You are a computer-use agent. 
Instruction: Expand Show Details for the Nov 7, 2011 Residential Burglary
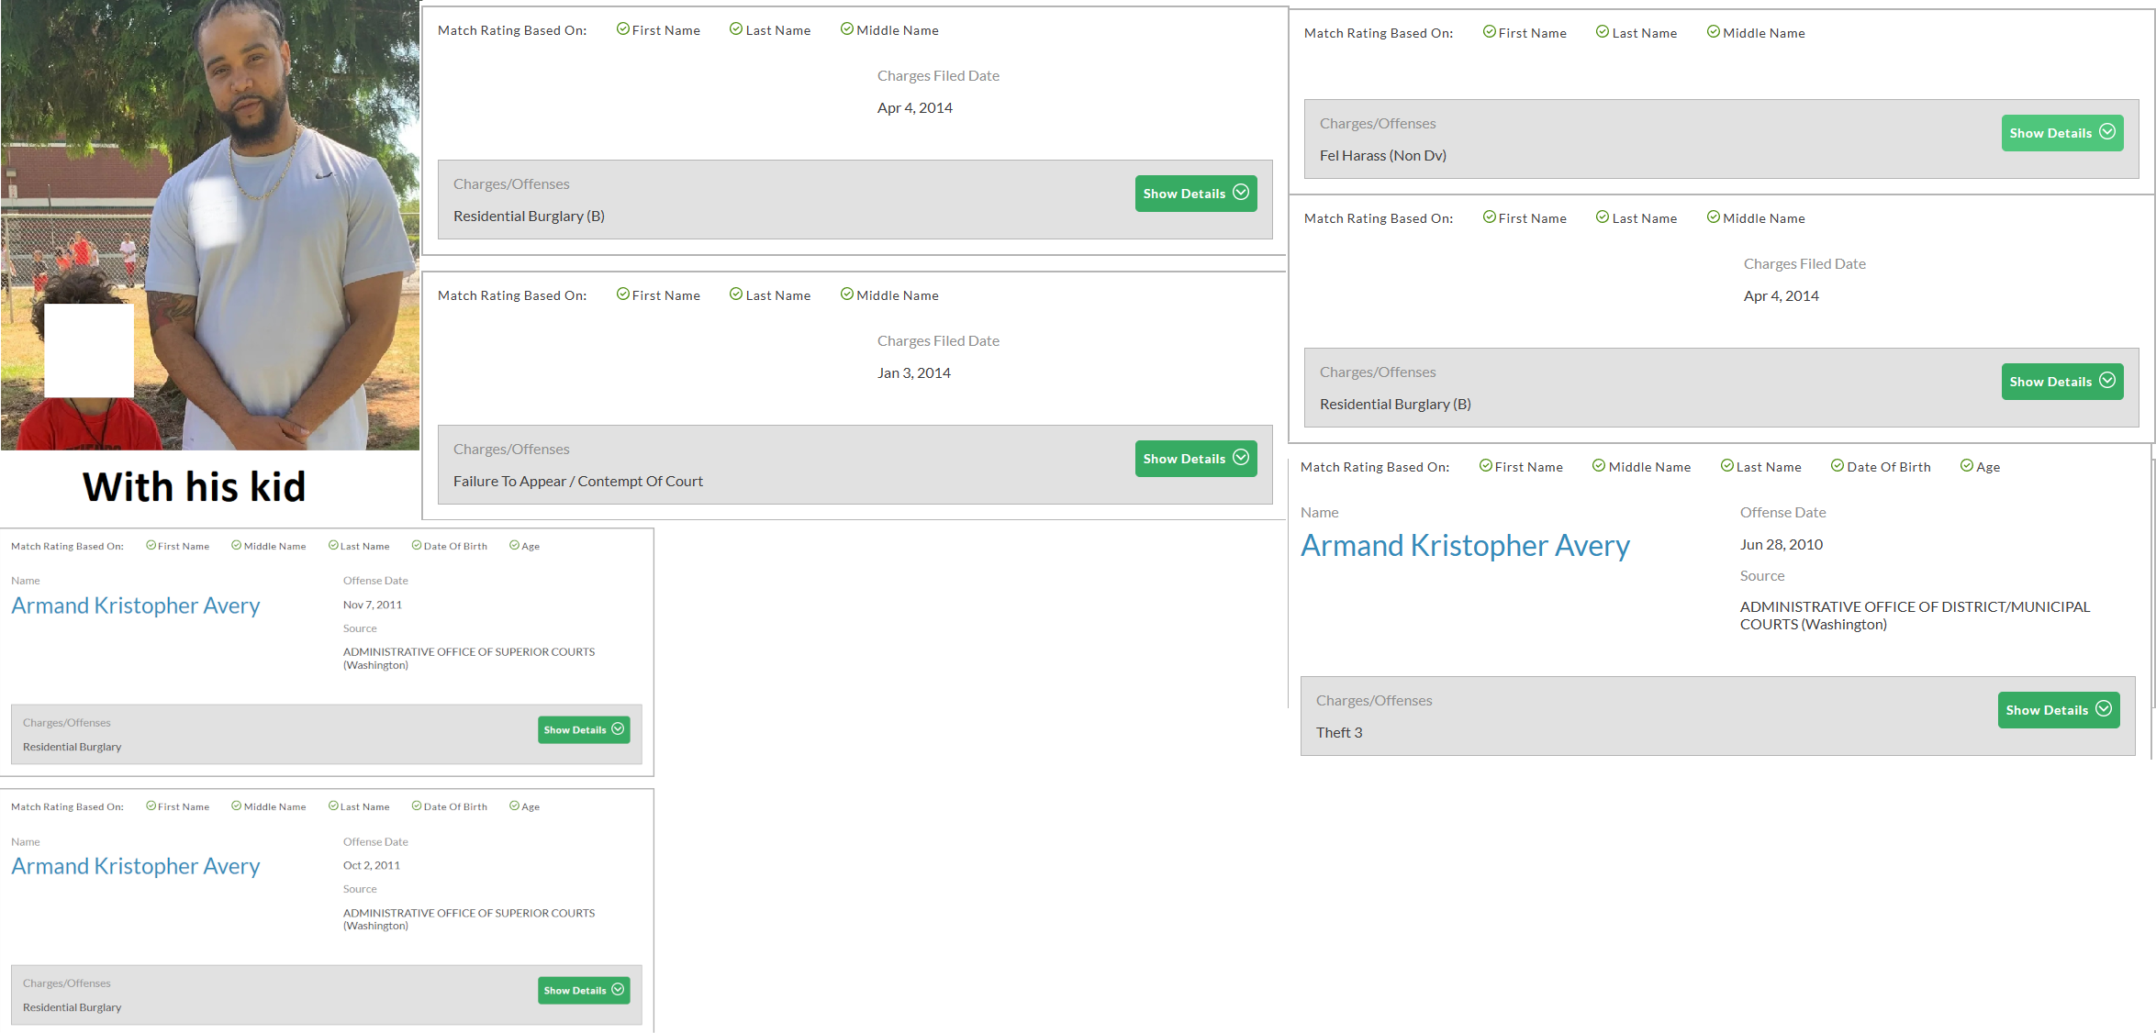pyautogui.click(x=583, y=730)
